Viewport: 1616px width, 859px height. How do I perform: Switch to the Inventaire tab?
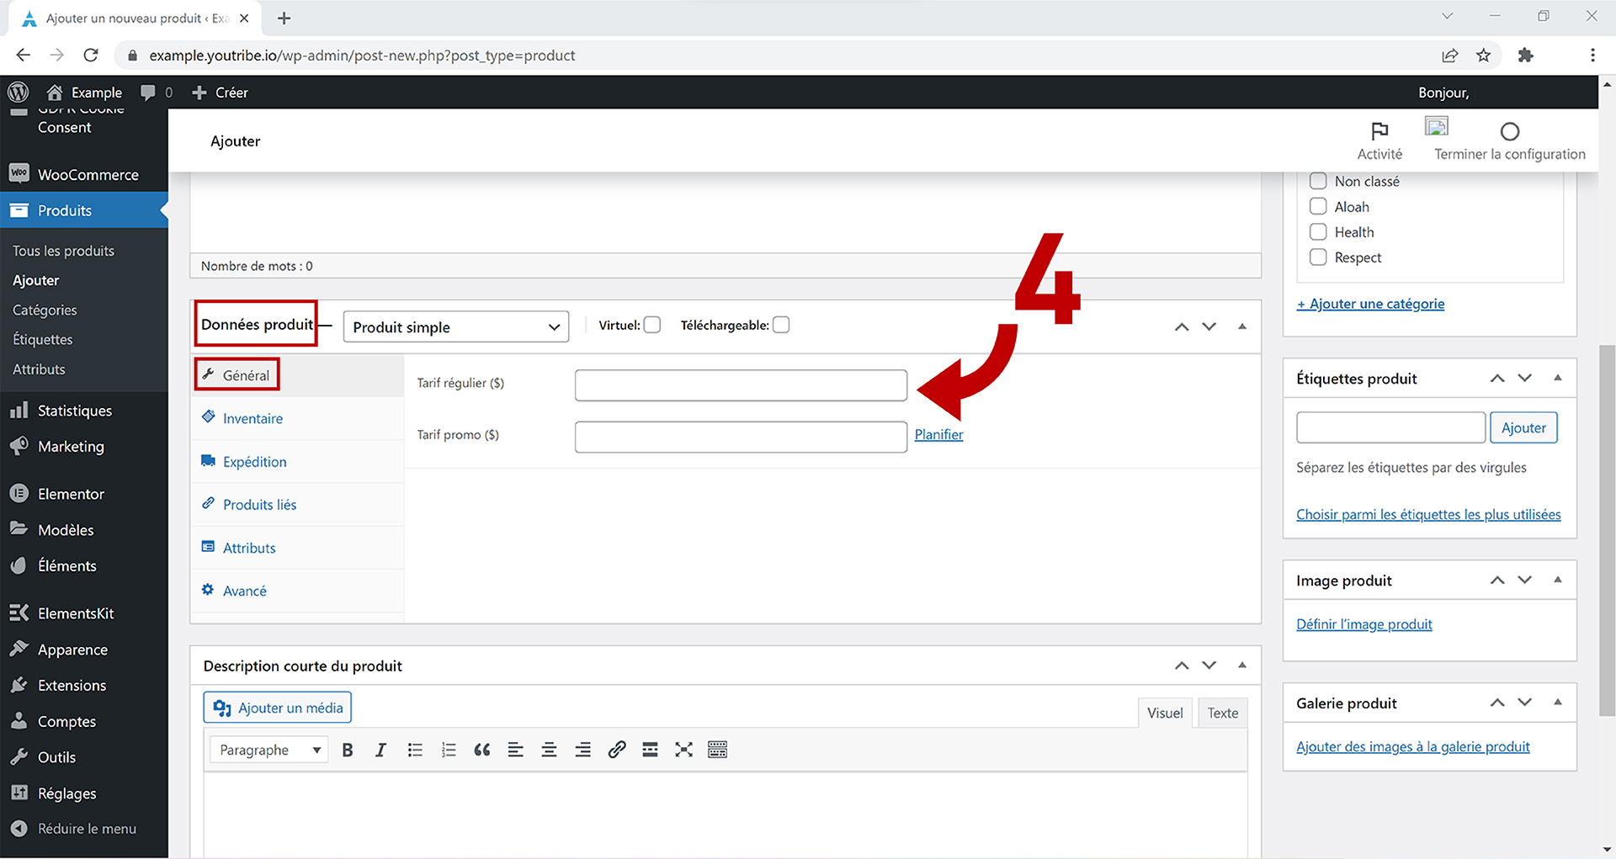(x=252, y=419)
